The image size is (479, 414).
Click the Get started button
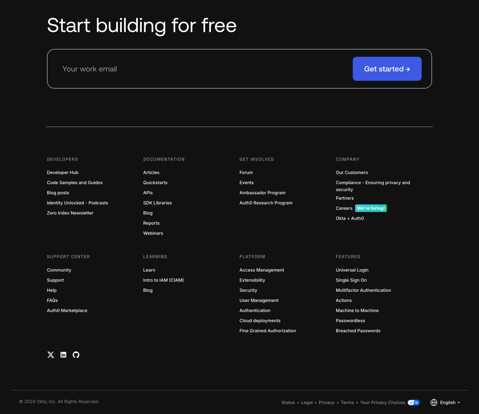(386, 69)
